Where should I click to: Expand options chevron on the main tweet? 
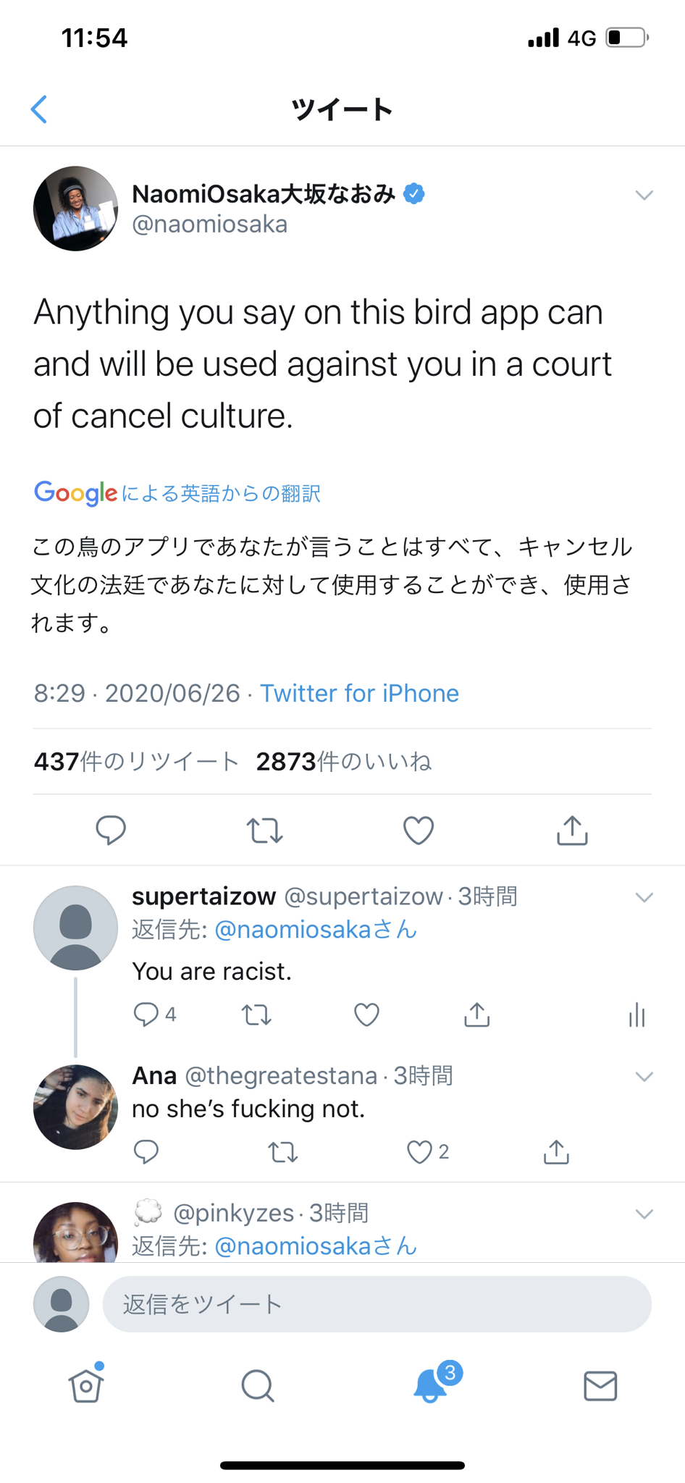(644, 195)
